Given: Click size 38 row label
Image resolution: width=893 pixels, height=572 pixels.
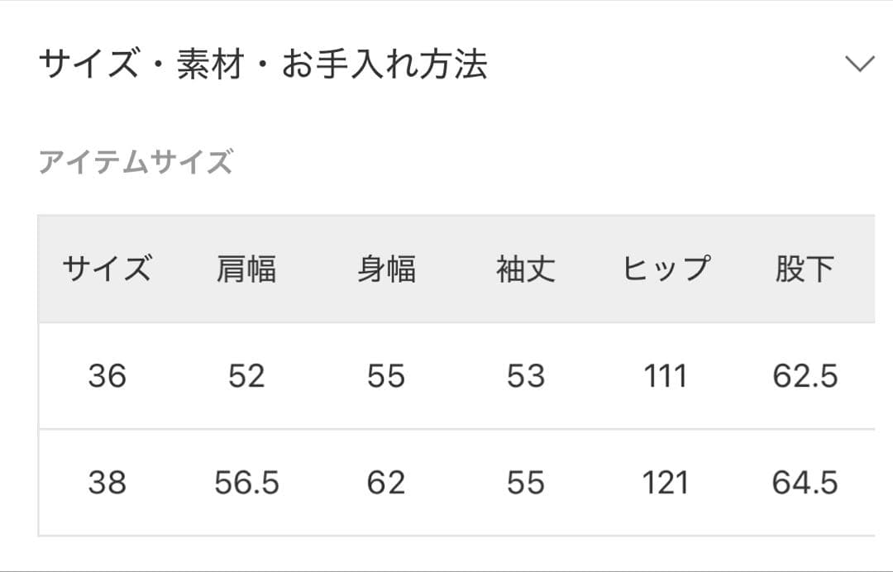Looking at the screenshot, I should pos(107,483).
